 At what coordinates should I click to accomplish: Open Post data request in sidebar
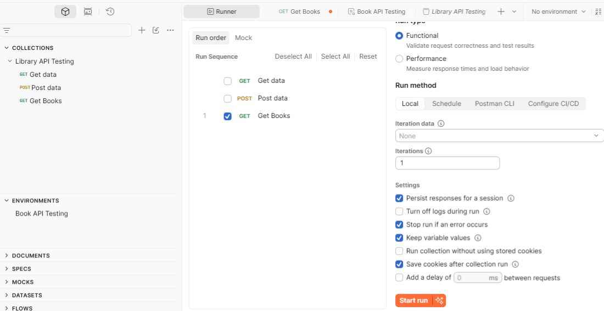coord(40,87)
